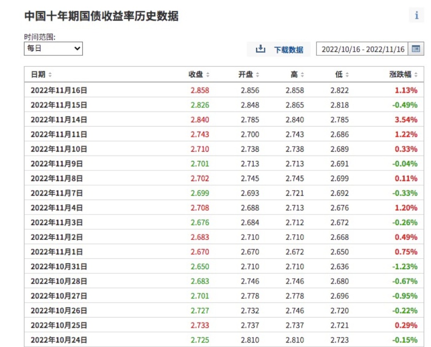Click the download icon beside 下载数据
Screen dimensions: 431x347
pos(260,49)
